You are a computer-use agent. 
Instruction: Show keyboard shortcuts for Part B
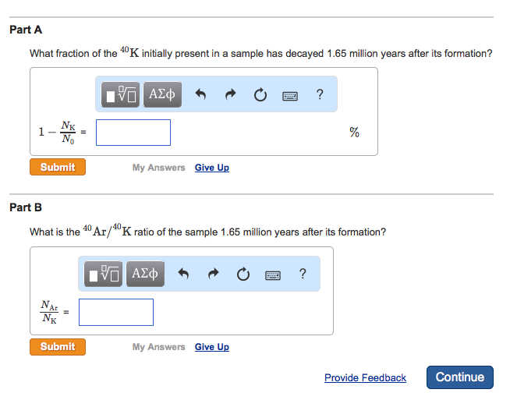coord(273,274)
